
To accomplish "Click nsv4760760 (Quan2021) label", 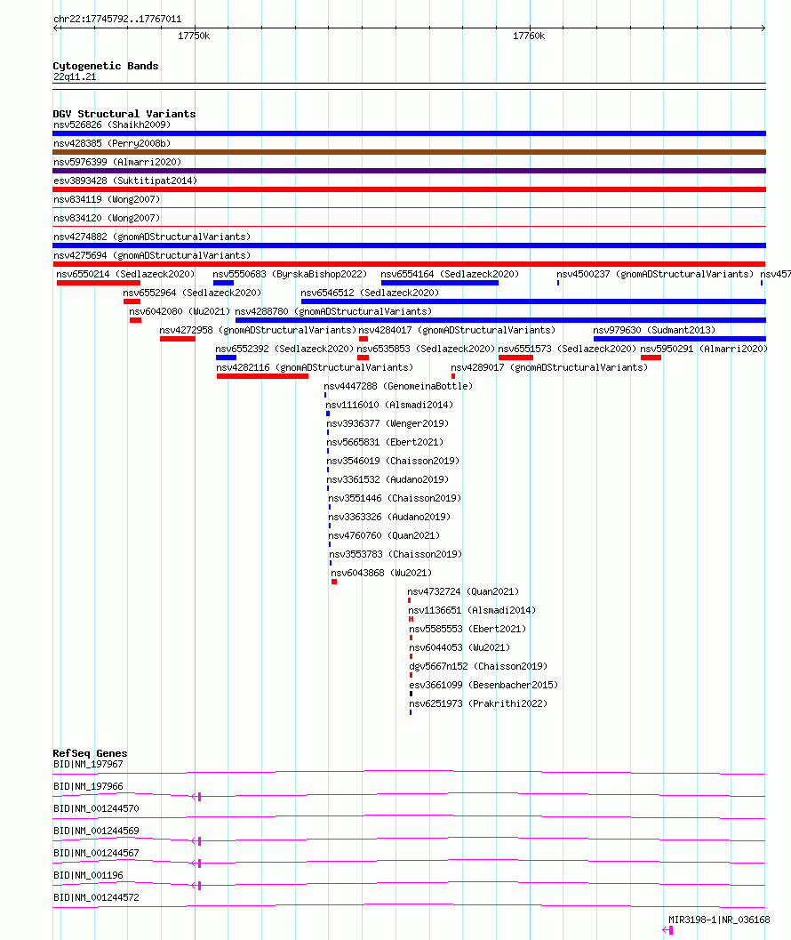I will 384,535.
